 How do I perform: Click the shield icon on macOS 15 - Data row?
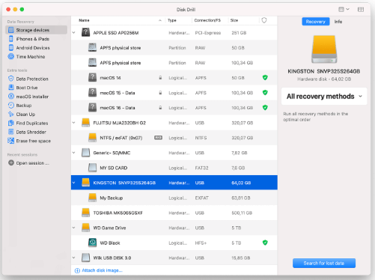tap(265, 93)
